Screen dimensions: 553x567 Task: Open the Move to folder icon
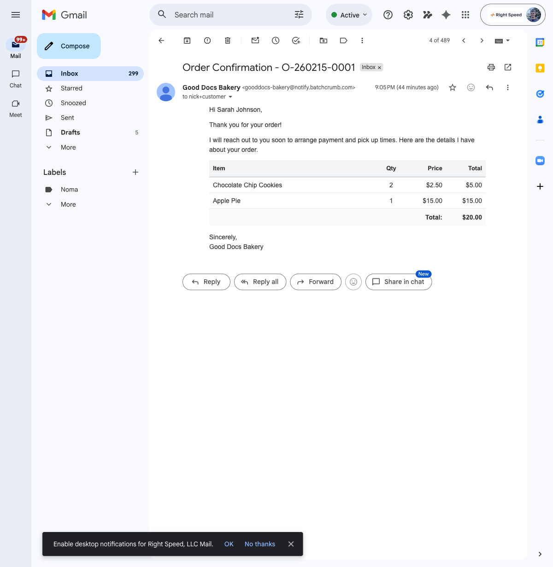[x=324, y=40]
